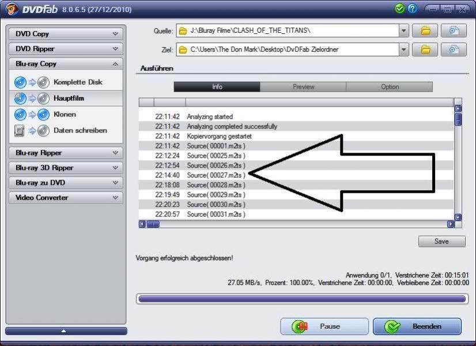Screen dimensions: 476x346
Task: Click the log scrollbar down arrow
Action: [x=458, y=217]
